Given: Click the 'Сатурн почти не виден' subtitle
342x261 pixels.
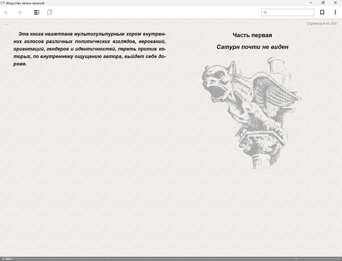Looking at the screenshot, I should click(x=252, y=47).
